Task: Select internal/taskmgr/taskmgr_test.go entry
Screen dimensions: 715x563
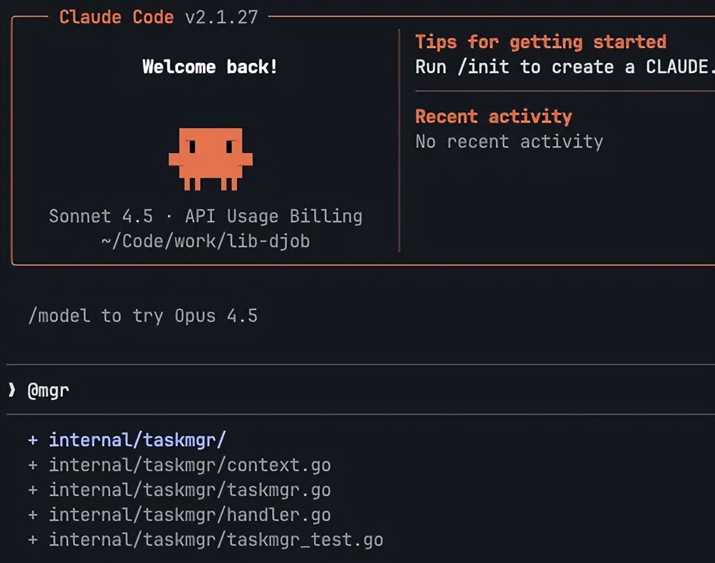Action: pyautogui.click(x=216, y=540)
